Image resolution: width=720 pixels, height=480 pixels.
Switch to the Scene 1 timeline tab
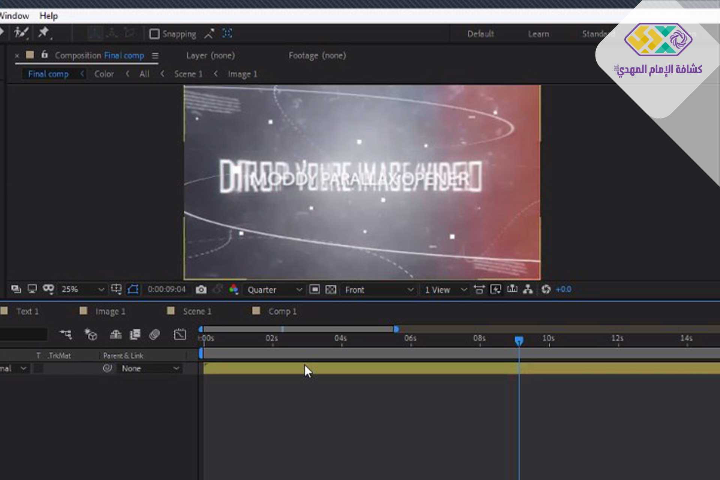tap(196, 311)
